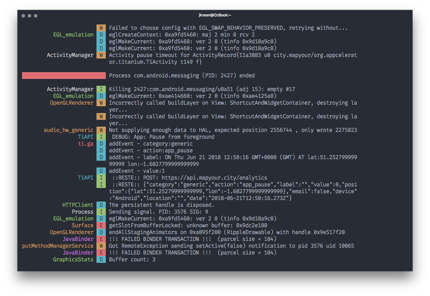Select the W badge on the audio_hw_generic line
Image resolution: width=430 pixels, height=296 pixels.
click(101, 130)
